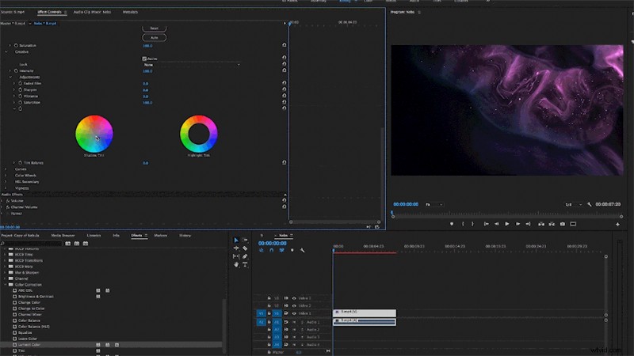Step forward one frame in the Program monitor
This screenshot has height=356, width=634.
pos(518,224)
